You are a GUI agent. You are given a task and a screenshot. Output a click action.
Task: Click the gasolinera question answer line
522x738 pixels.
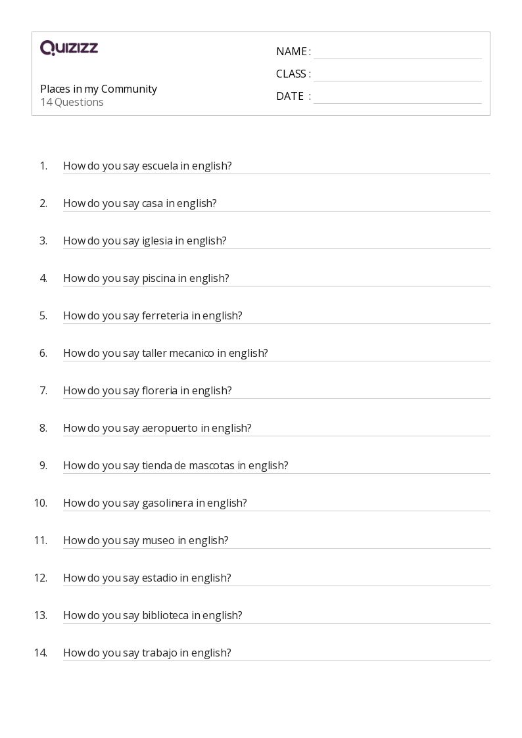click(x=368, y=505)
